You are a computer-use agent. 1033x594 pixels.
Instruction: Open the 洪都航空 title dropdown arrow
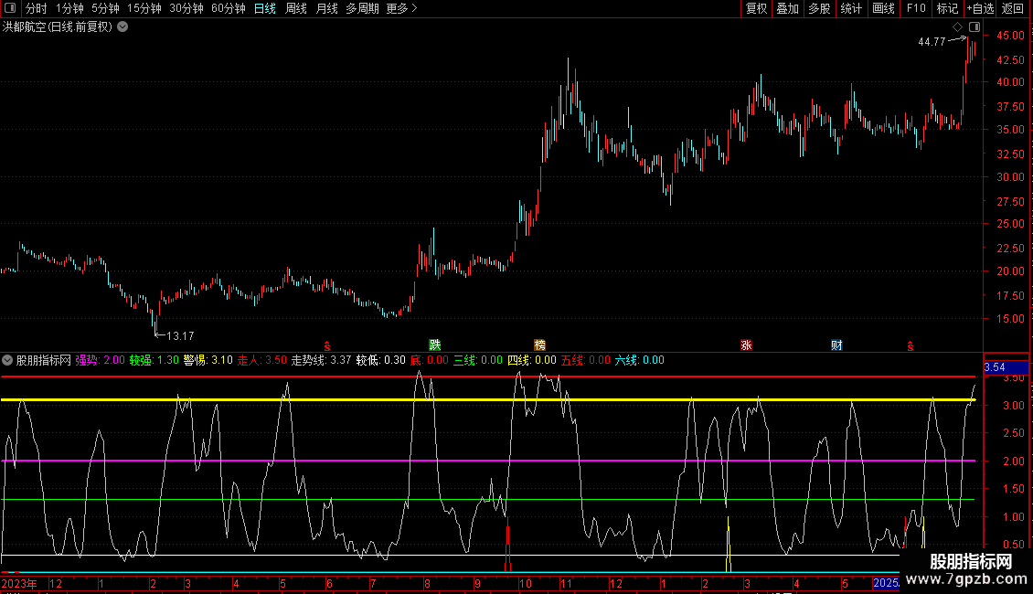[x=122, y=27]
